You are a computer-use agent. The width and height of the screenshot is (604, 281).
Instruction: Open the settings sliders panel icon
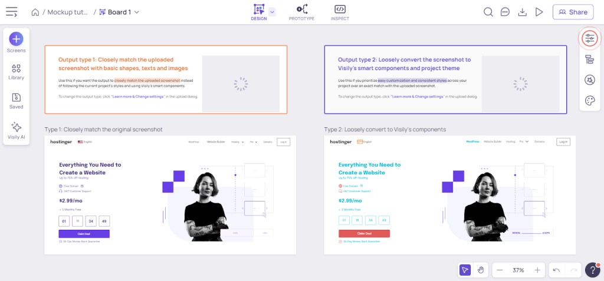pyautogui.click(x=589, y=38)
